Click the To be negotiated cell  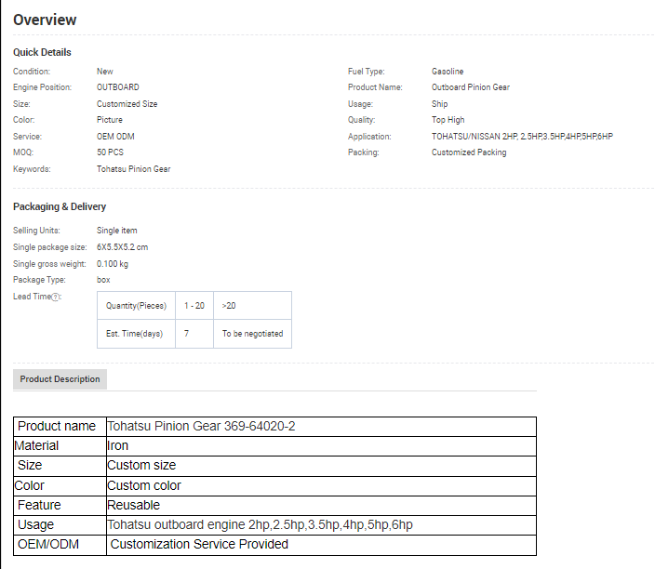click(252, 334)
